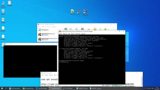Click the ubuntu22node2 VM window title icon
Viewport: 160px width, 90px height.
click(x=60, y=31)
